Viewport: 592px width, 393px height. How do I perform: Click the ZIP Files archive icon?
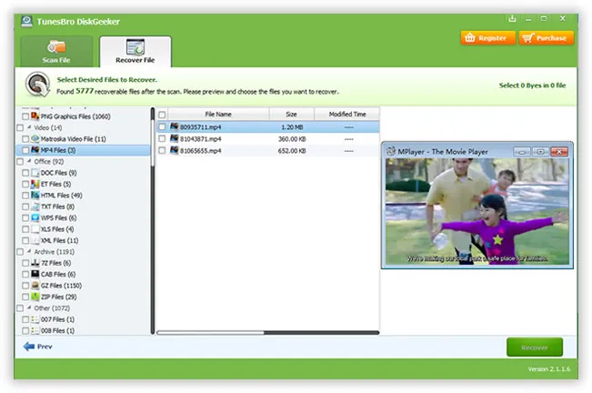tap(35, 297)
